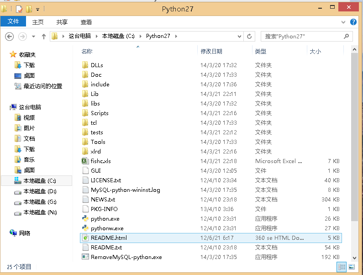Viewport: 363px width, 275px height.
Task: Open address bar history dropdown
Action: coord(239,36)
